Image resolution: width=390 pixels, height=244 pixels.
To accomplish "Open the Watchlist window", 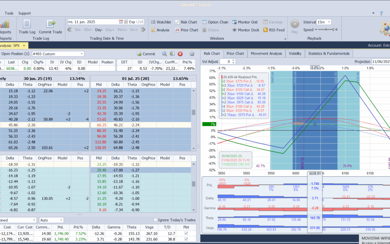I will click(161, 22).
